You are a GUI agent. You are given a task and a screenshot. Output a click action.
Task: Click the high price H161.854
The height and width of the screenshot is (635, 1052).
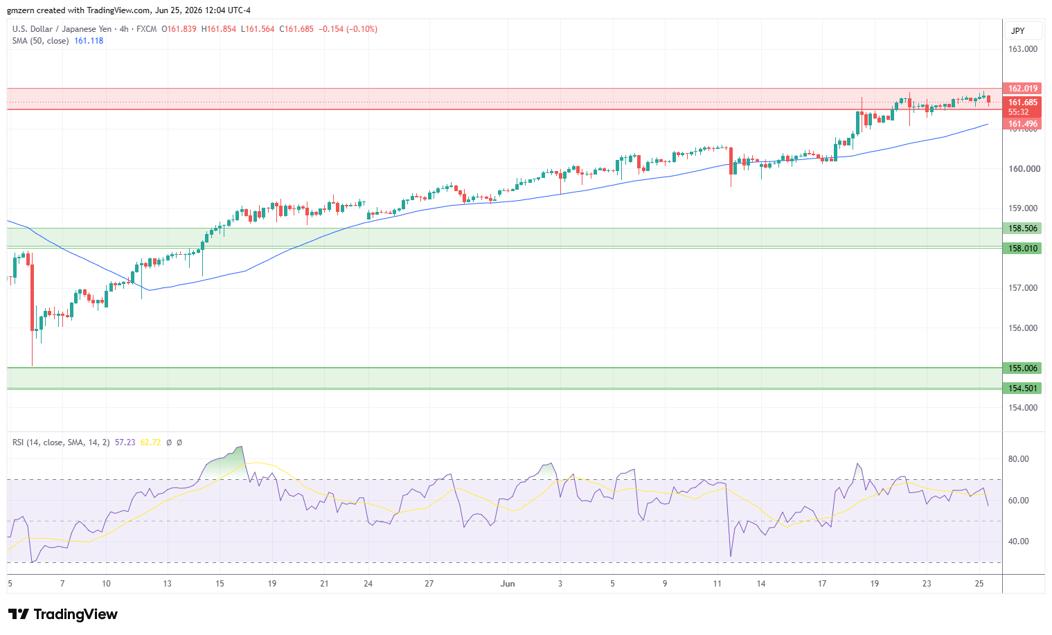pos(219,29)
